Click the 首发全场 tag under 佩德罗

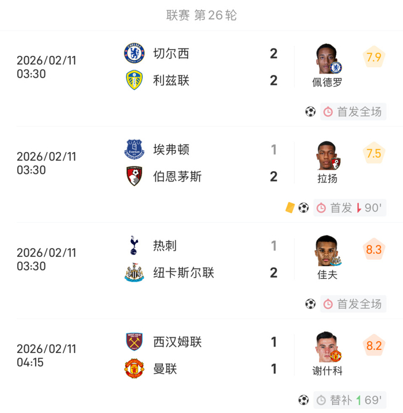coord(352,112)
